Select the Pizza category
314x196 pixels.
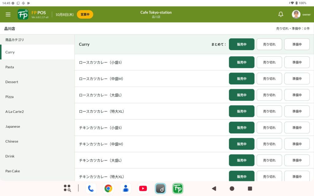37,96
